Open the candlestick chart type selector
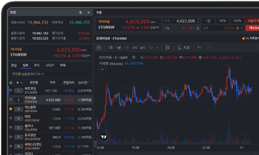 click(168, 47)
